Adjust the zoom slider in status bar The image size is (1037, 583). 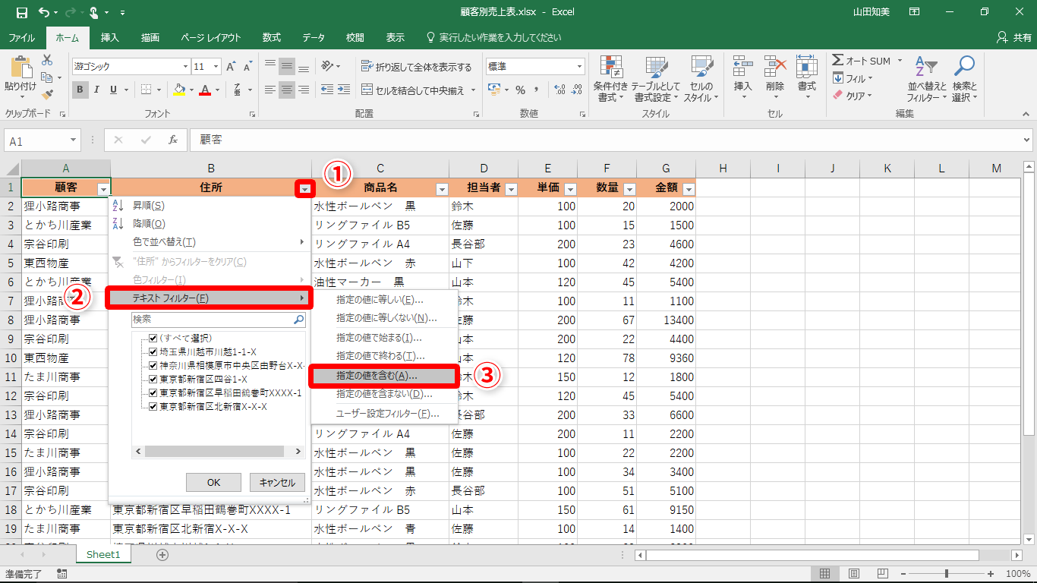[947, 574]
